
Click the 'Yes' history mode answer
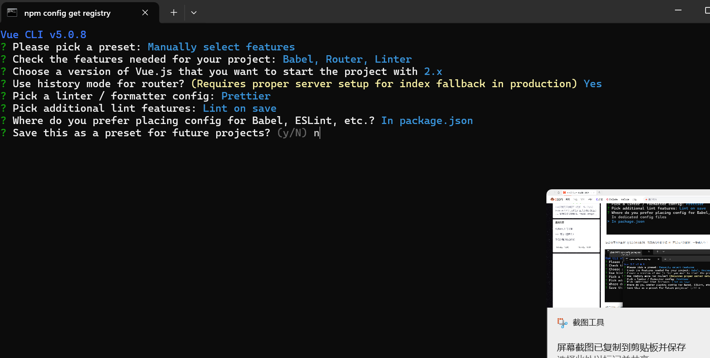click(592, 84)
